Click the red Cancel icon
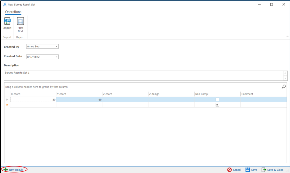The width and height of the screenshot is (290, 173). (229, 170)
